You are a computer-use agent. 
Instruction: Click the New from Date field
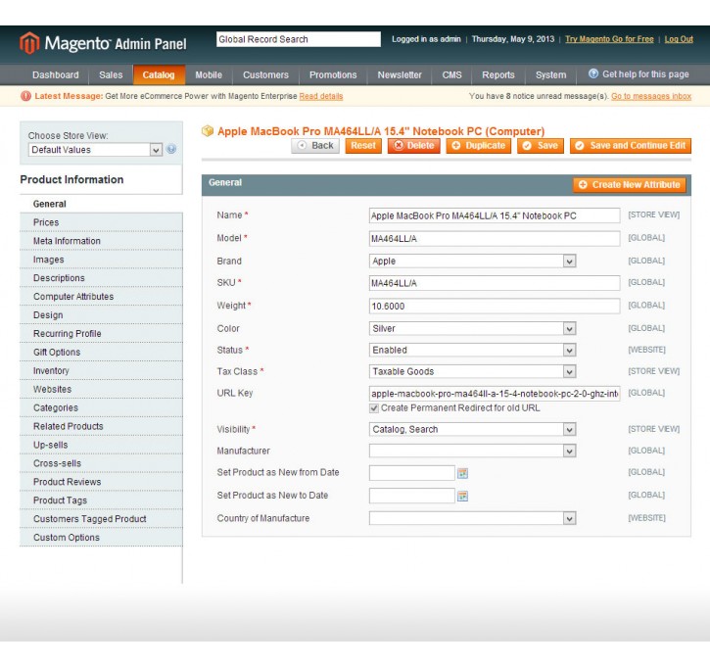[x=412, y=473]
